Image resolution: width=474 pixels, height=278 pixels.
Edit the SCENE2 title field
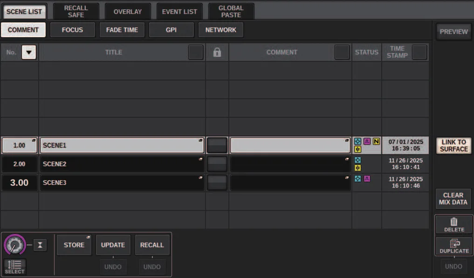(122, 164)
